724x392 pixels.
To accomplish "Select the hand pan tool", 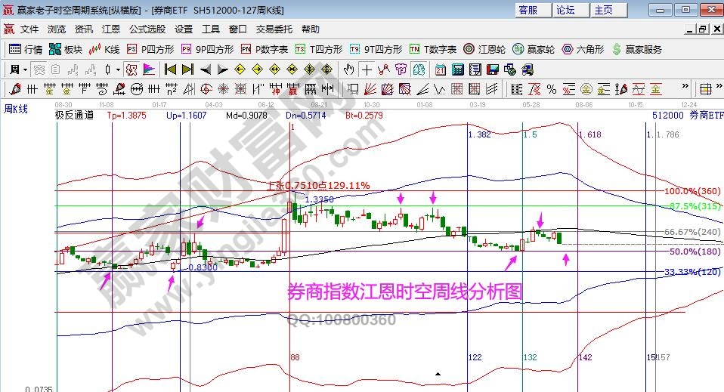I will (348, 69).
